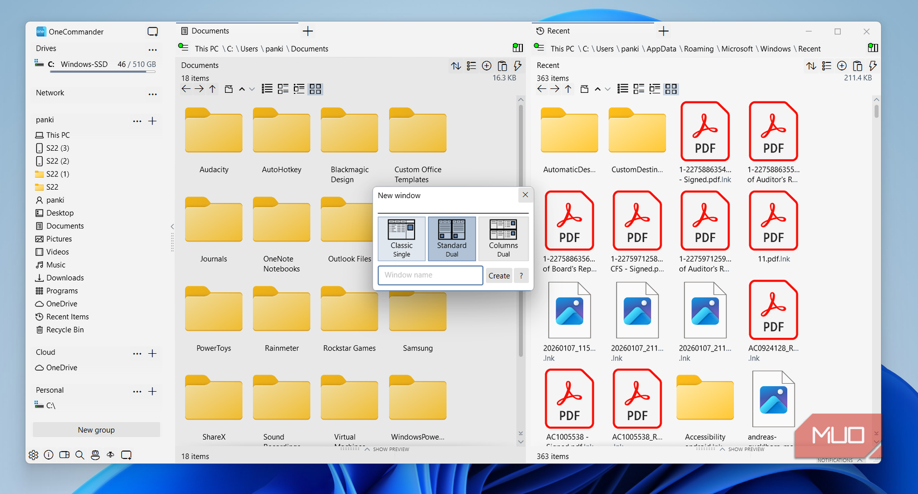Toggle column layout icon right of Documents path
918x494 pixels.
517,48
